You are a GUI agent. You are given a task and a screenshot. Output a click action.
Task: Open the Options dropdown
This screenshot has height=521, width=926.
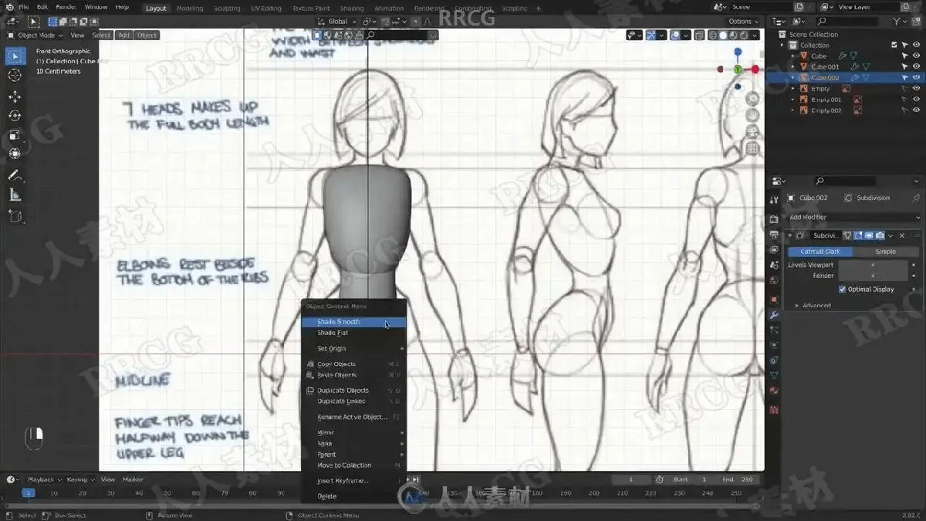743,22
